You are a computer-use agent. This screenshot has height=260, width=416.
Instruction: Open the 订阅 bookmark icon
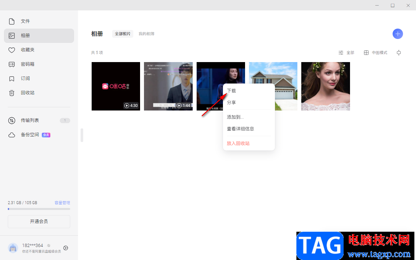click(12, 79)
